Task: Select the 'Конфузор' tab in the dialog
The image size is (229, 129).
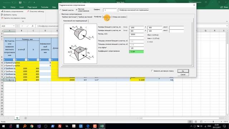Action: (98, 17)
